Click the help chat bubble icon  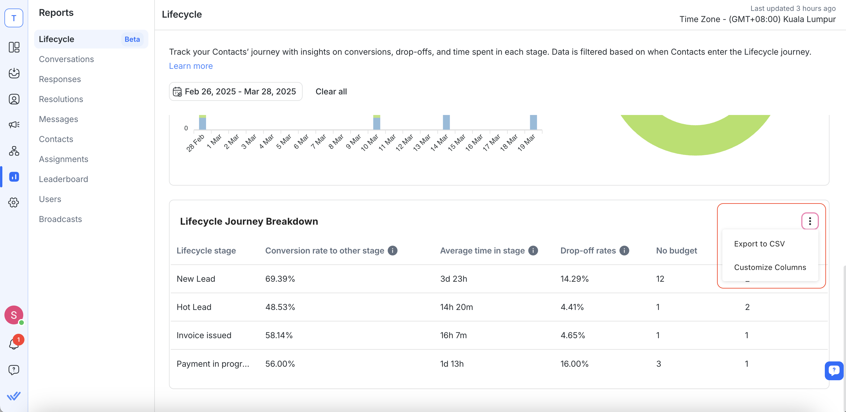pos(14,370)
